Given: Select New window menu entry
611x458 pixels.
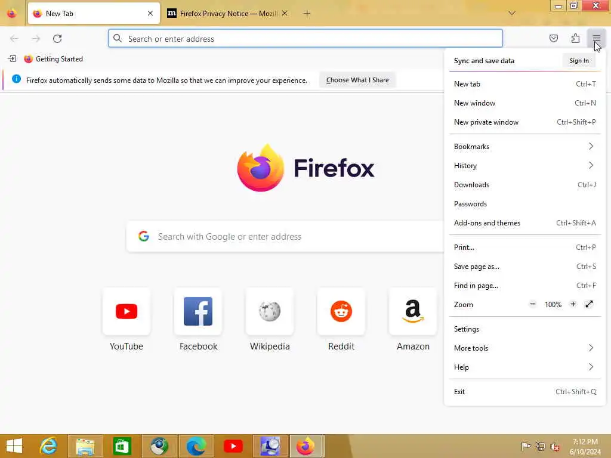Looking at the screenshot, I should coord(525,103).
